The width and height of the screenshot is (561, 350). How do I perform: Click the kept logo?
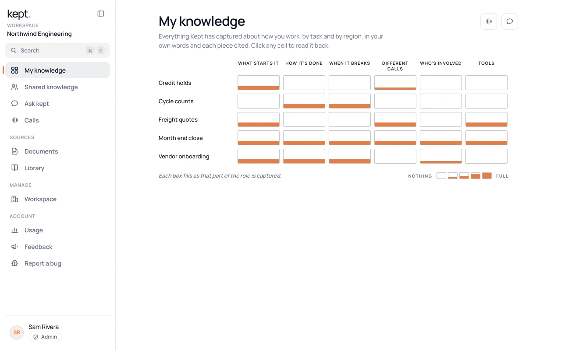coord(18,14)
